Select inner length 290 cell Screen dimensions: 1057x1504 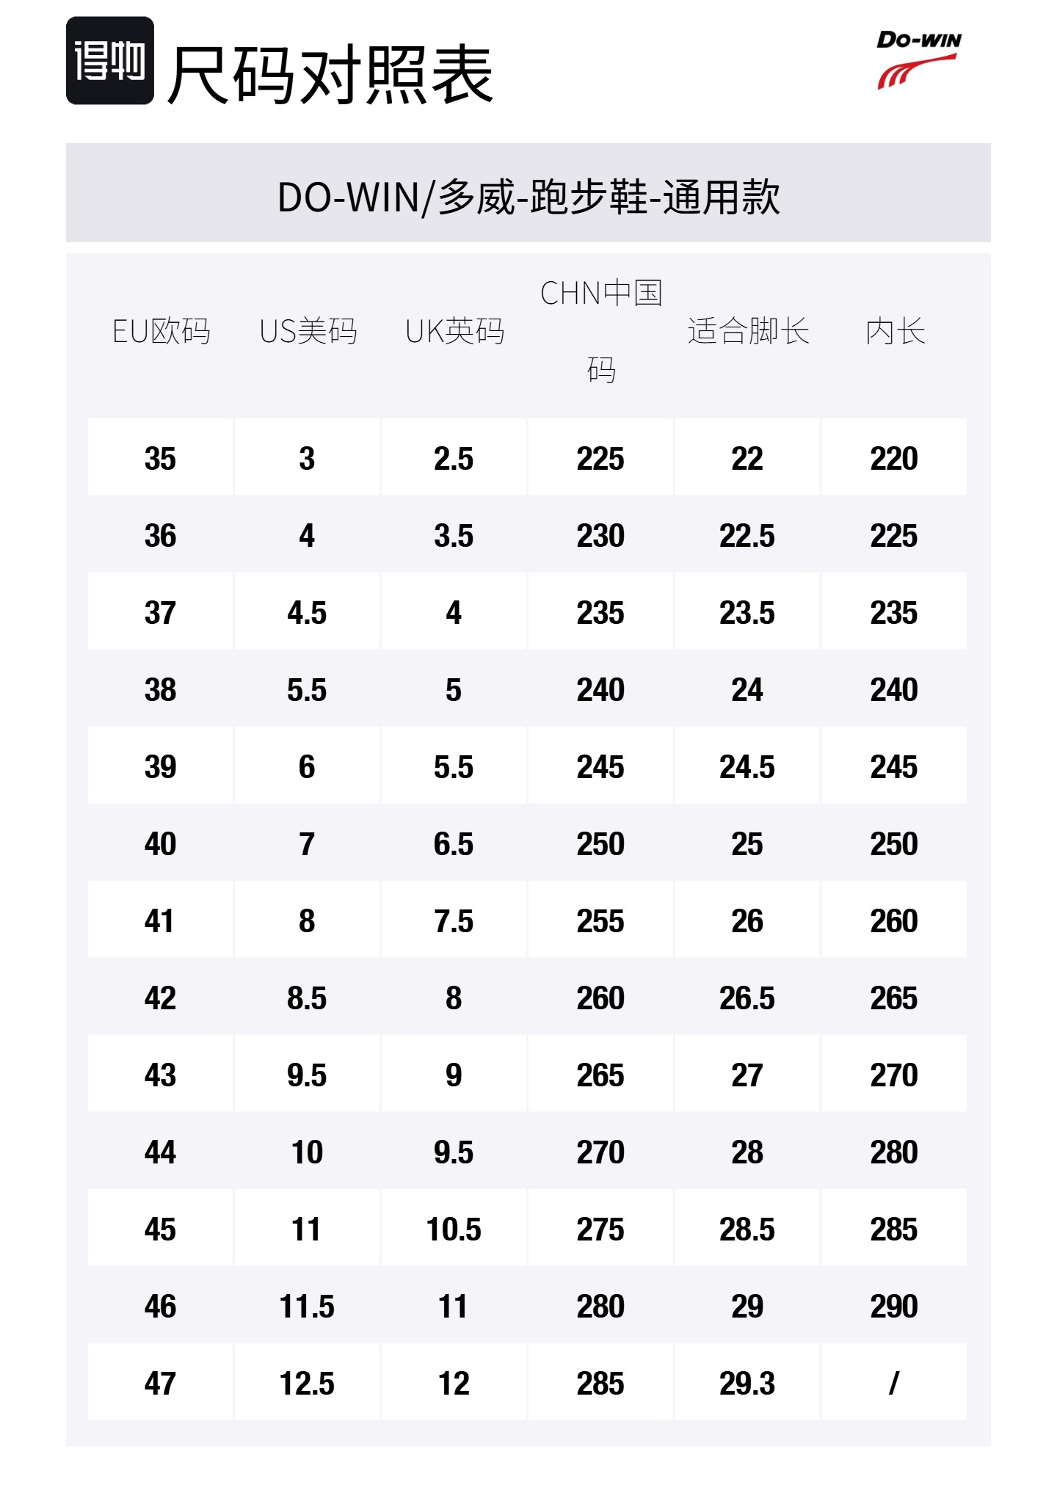point(894,1305)
